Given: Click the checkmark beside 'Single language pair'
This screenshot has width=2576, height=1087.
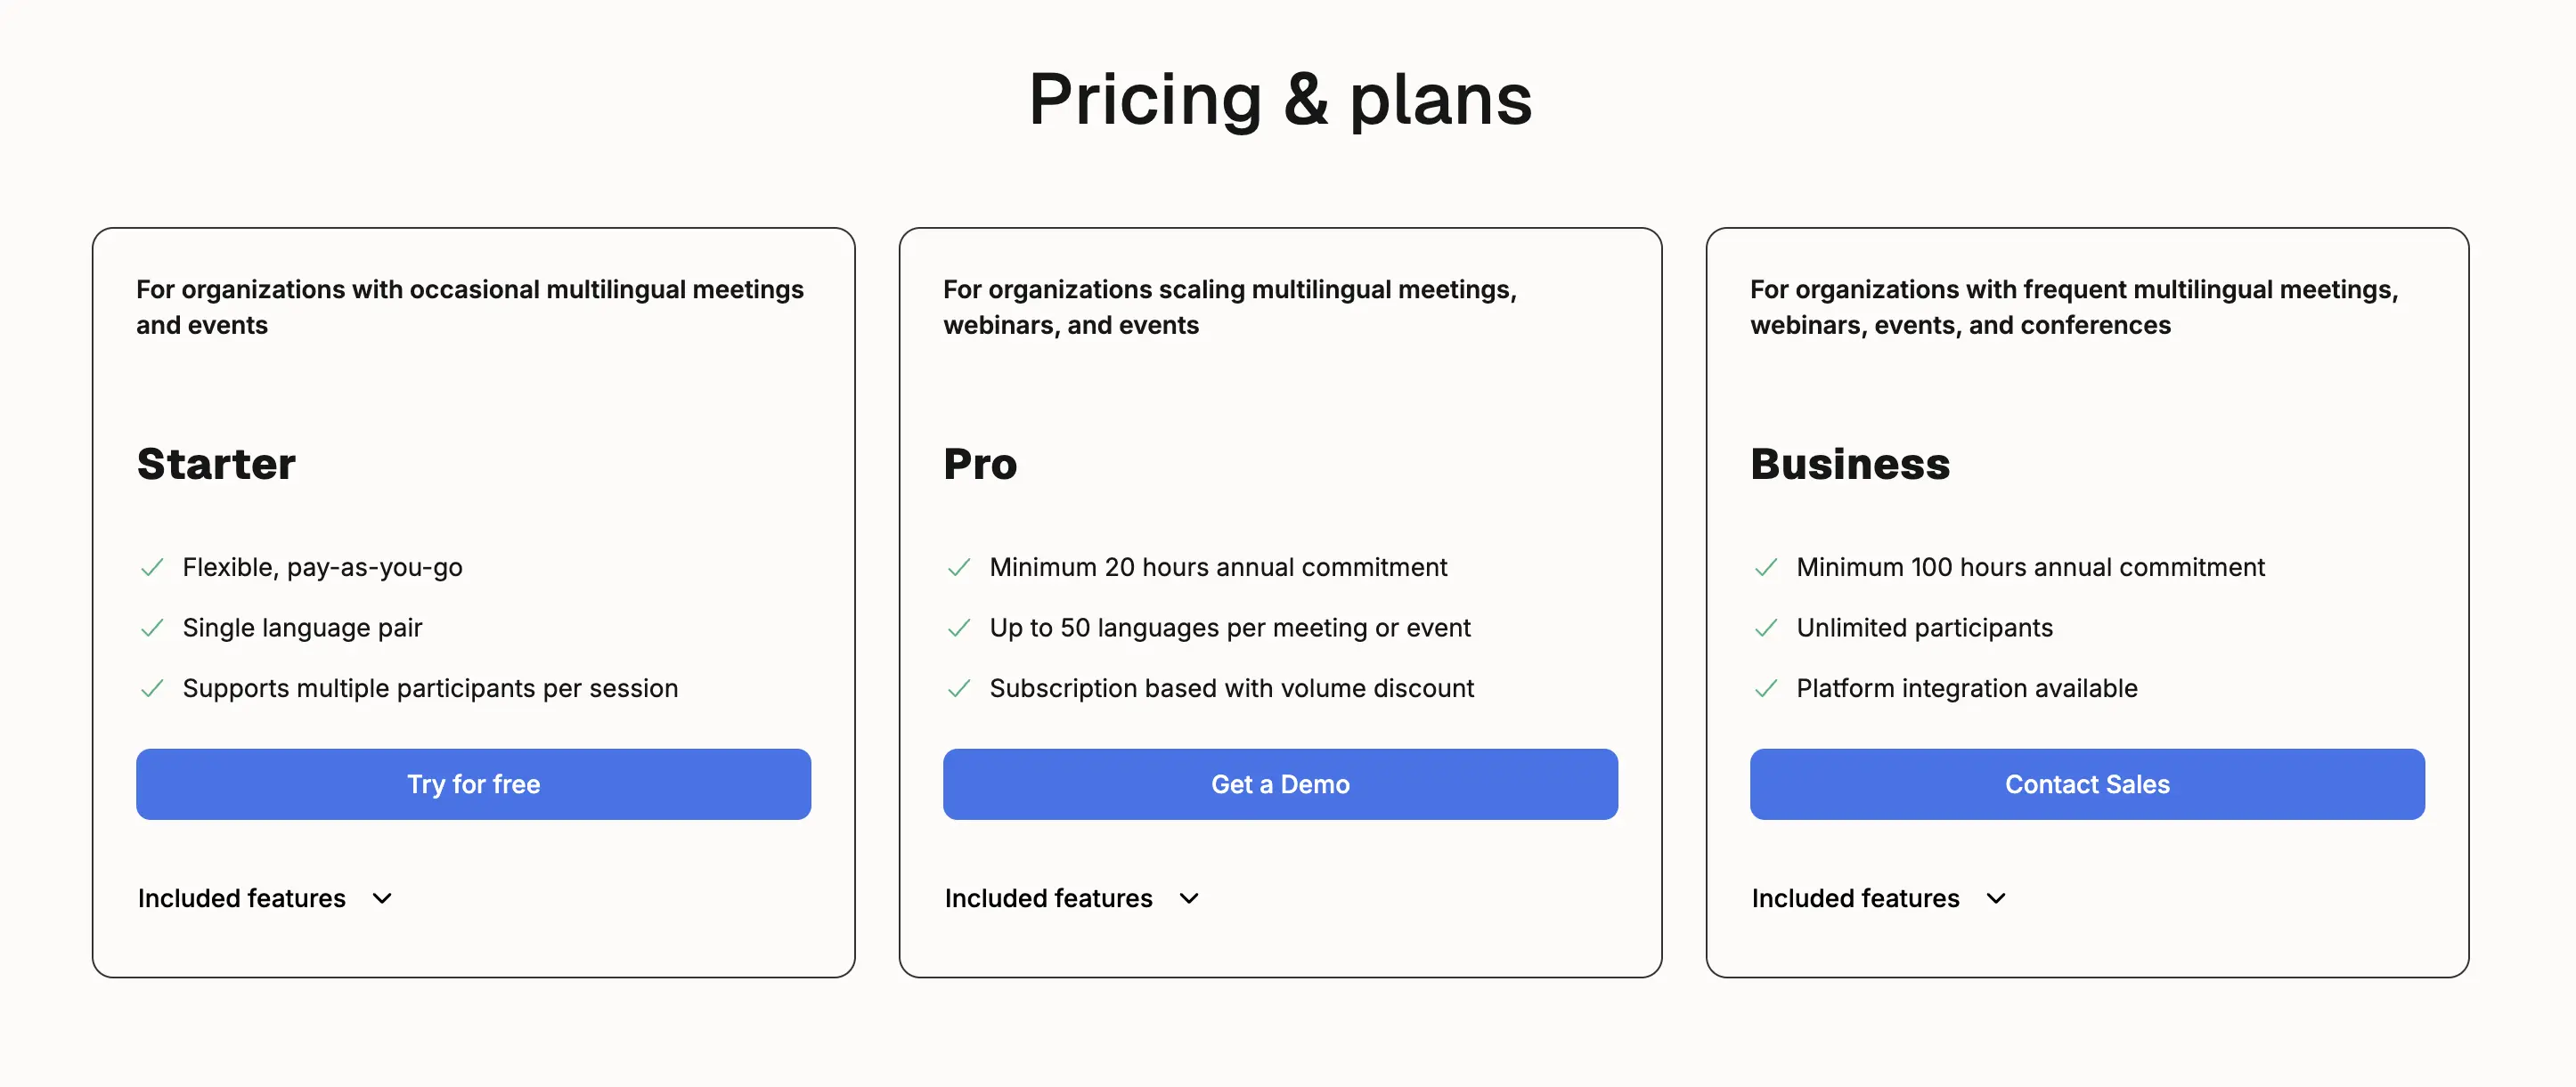Looking at the screenshot, I should click(152, 628).
